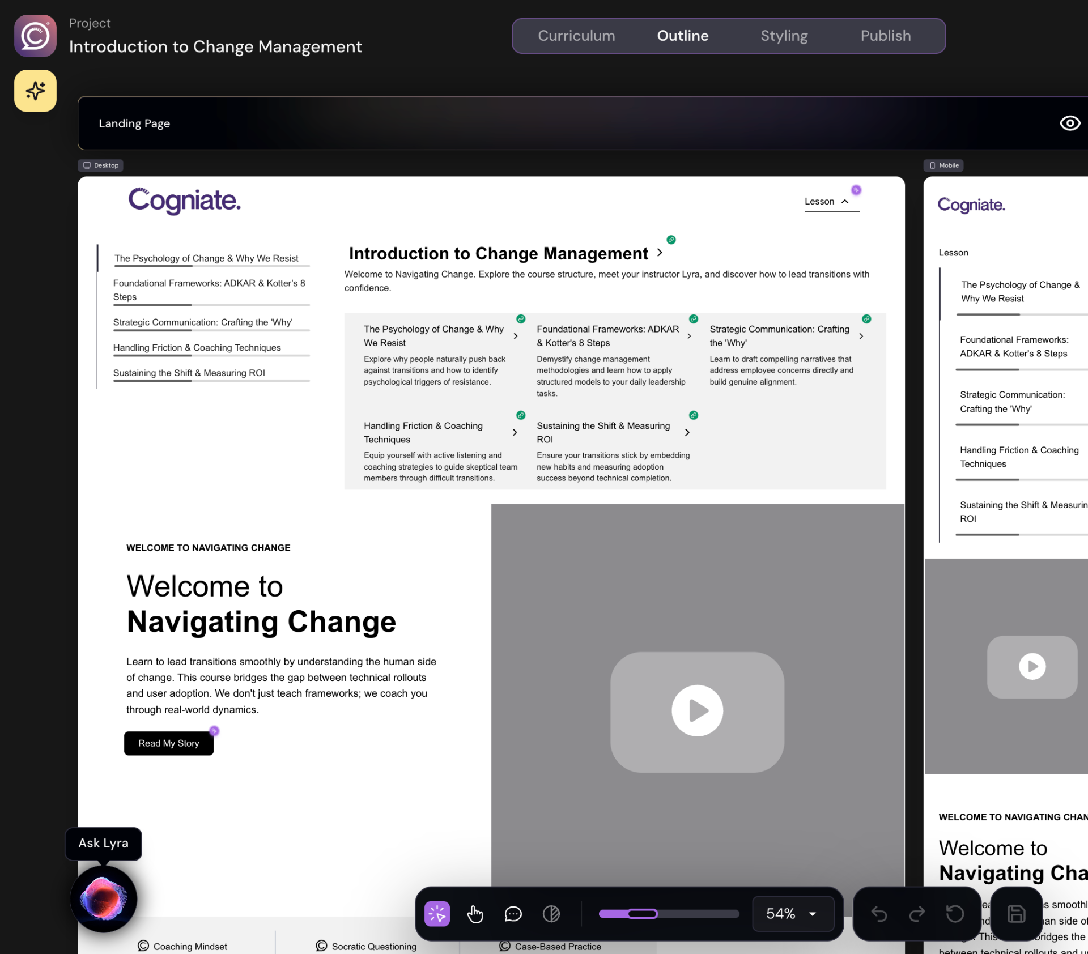Click the Read My Story button
The image size is (1088, 954).
169,743
